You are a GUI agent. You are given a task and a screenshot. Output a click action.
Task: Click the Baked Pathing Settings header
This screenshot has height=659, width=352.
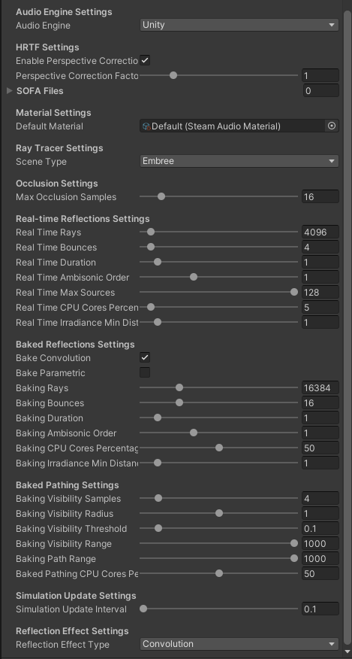pos(67,485)
